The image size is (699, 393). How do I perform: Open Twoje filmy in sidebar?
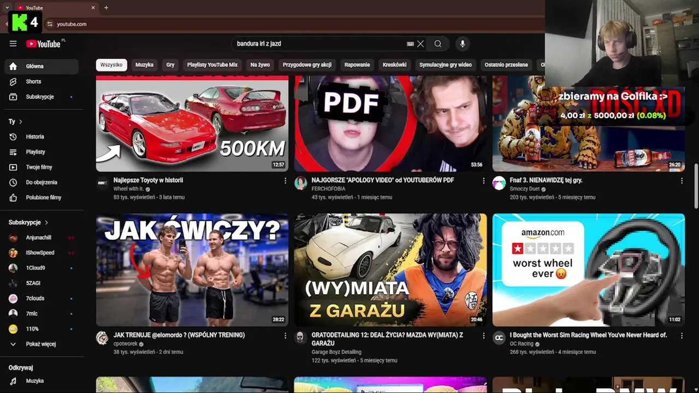click(42, 167)
